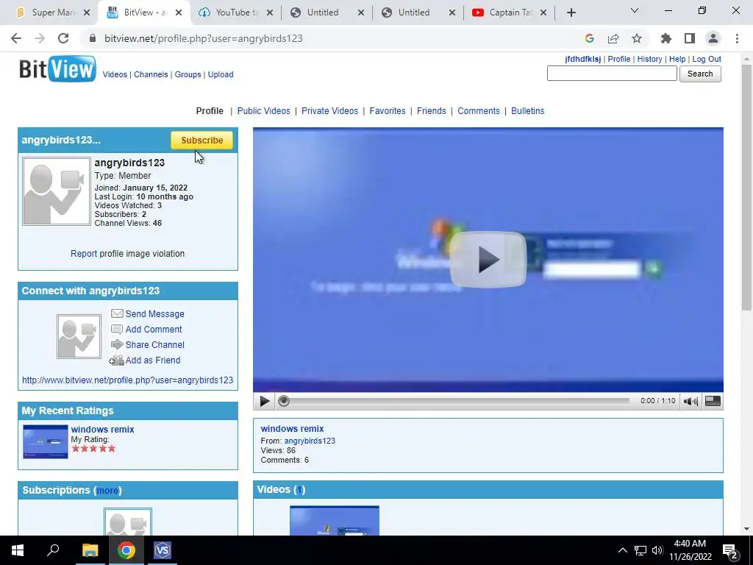The height and width of the screenshot is (565, 753).
Task: Open Visual Studio icon in taskbar
Action: click(x=163, y=550)
